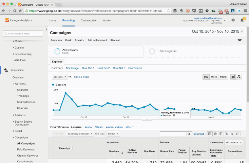Viewport: 249px width, 163px height.
Task: Open the notifications bell
Action: click(x=242, y=20)
